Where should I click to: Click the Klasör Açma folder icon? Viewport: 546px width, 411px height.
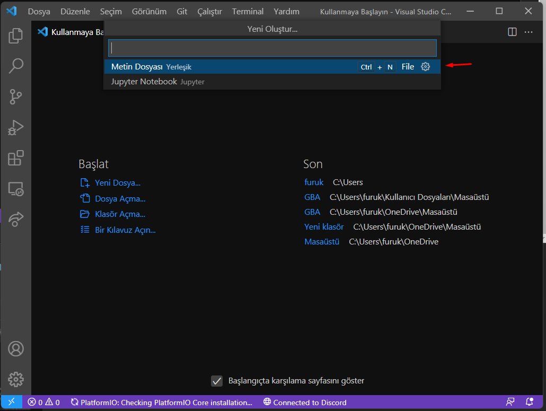(x=85, y=214)
